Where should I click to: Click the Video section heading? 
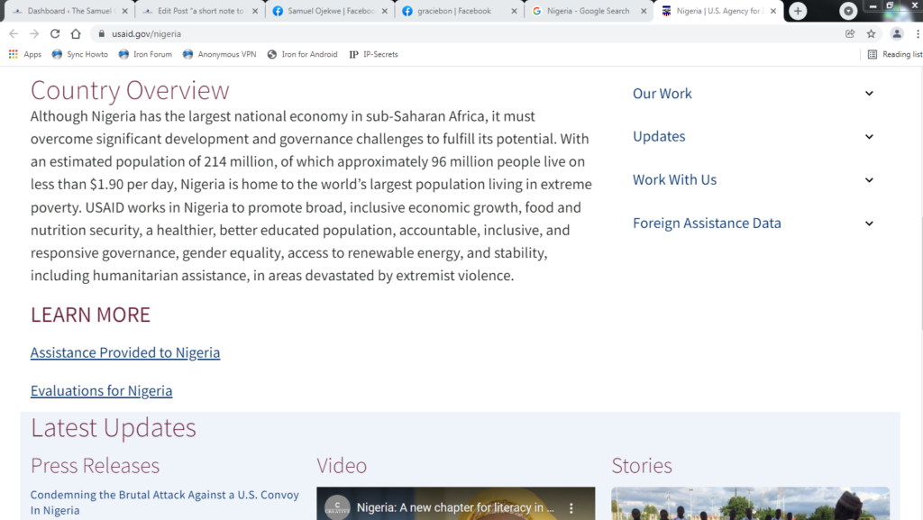tap(342, 465)
